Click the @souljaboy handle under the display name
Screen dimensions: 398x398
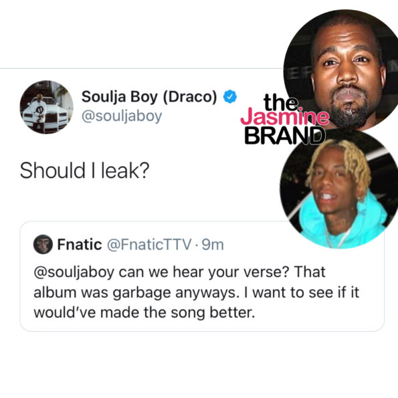(x=122, y=116)
